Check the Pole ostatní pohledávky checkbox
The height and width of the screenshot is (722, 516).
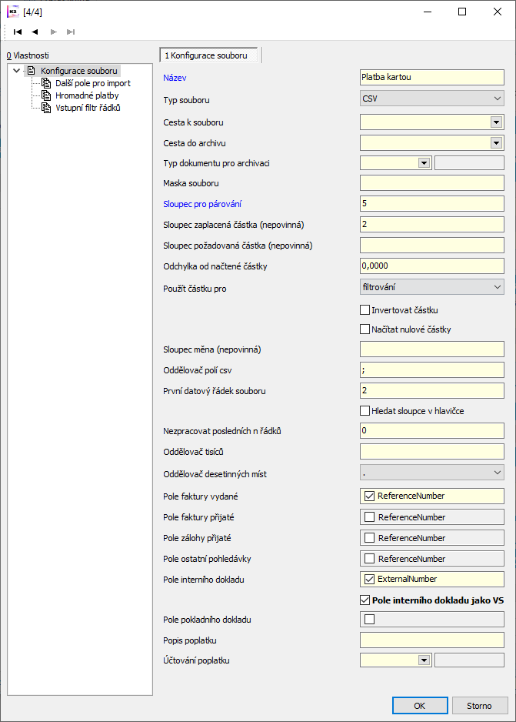[x=369, y=559]
